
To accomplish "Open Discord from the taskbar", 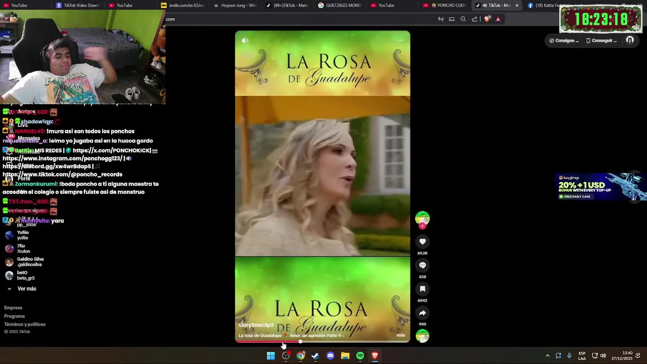I will (331, 356).
